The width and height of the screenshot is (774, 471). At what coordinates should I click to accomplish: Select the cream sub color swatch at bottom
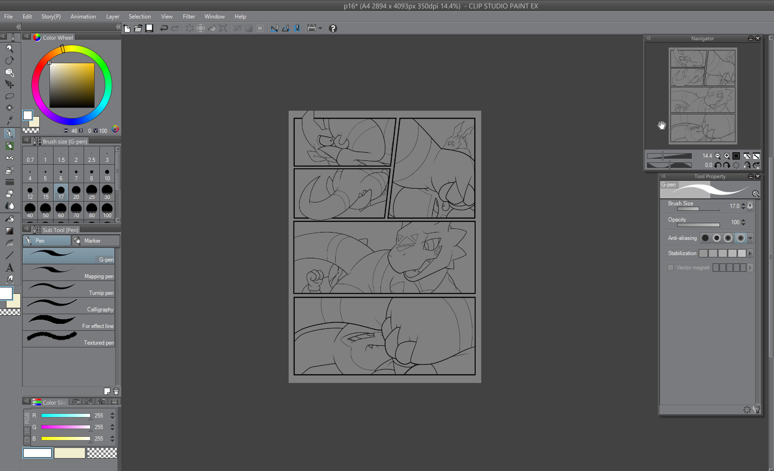(69, 453)
